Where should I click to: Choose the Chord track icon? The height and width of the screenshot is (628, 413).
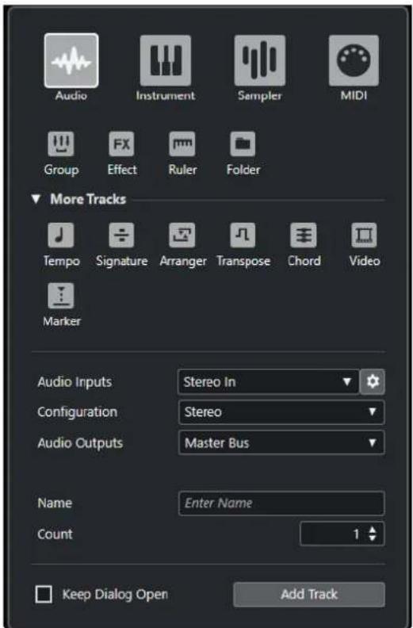click(304, 235)
